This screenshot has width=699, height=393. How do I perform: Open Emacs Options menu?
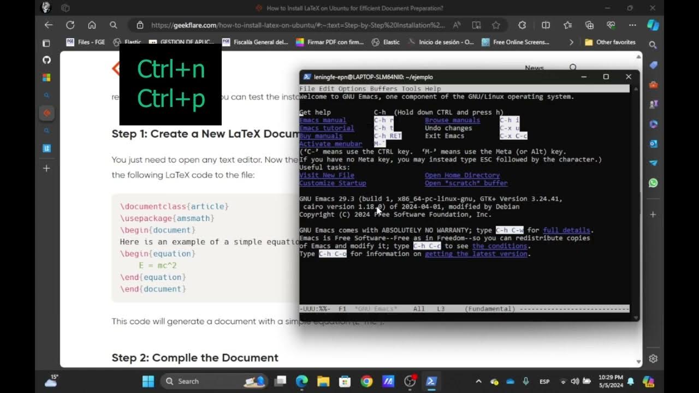pyautogui.click(x=352, y=88)
